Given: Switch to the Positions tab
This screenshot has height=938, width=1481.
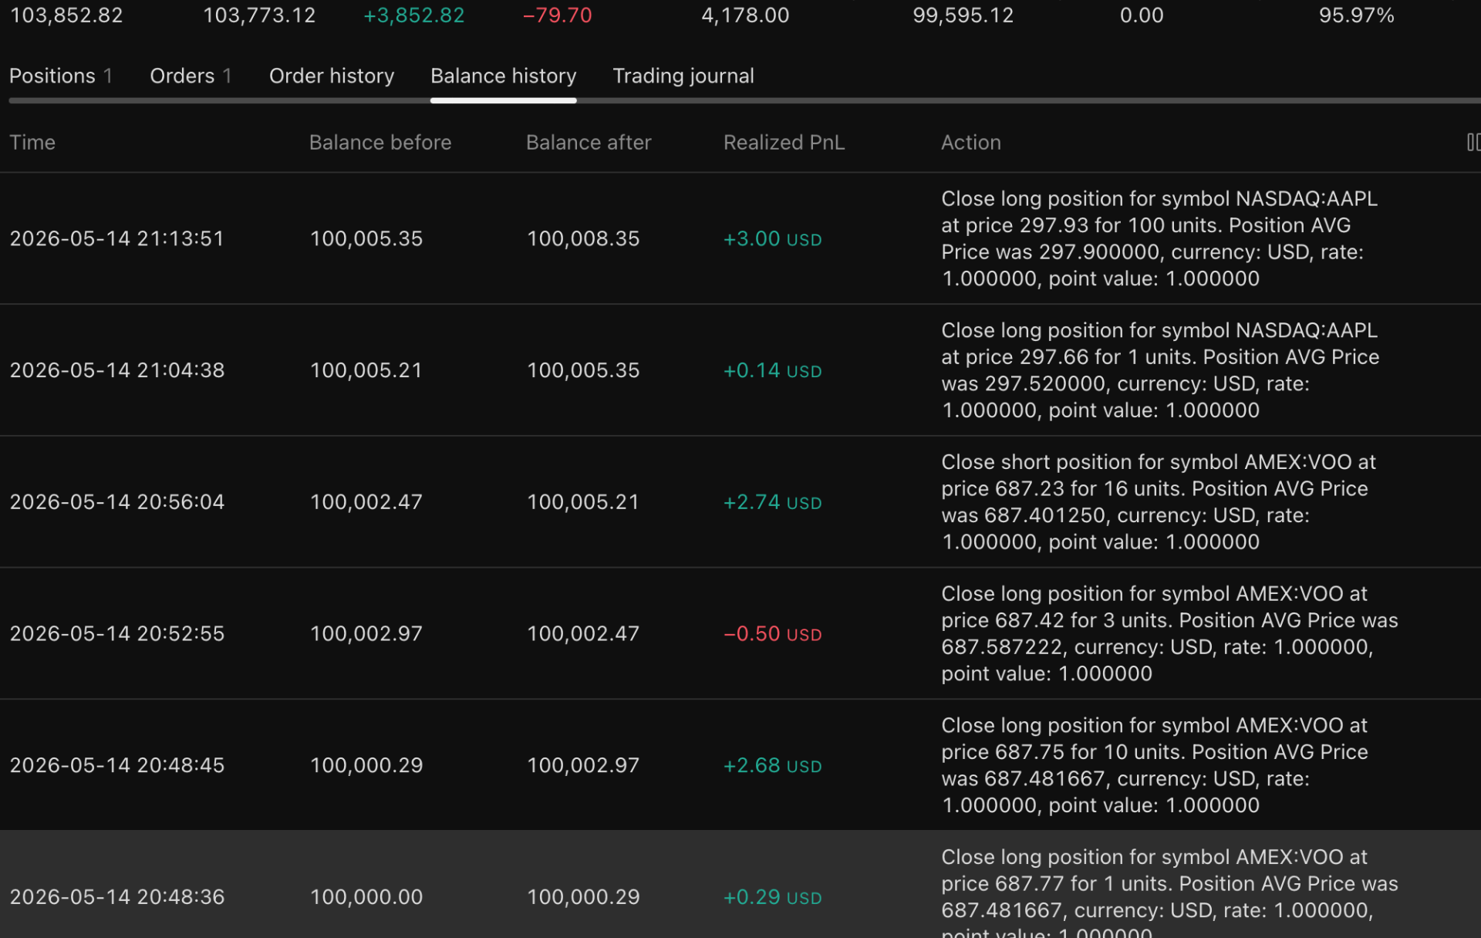Looking at the screenshot, I should point(61,76).
